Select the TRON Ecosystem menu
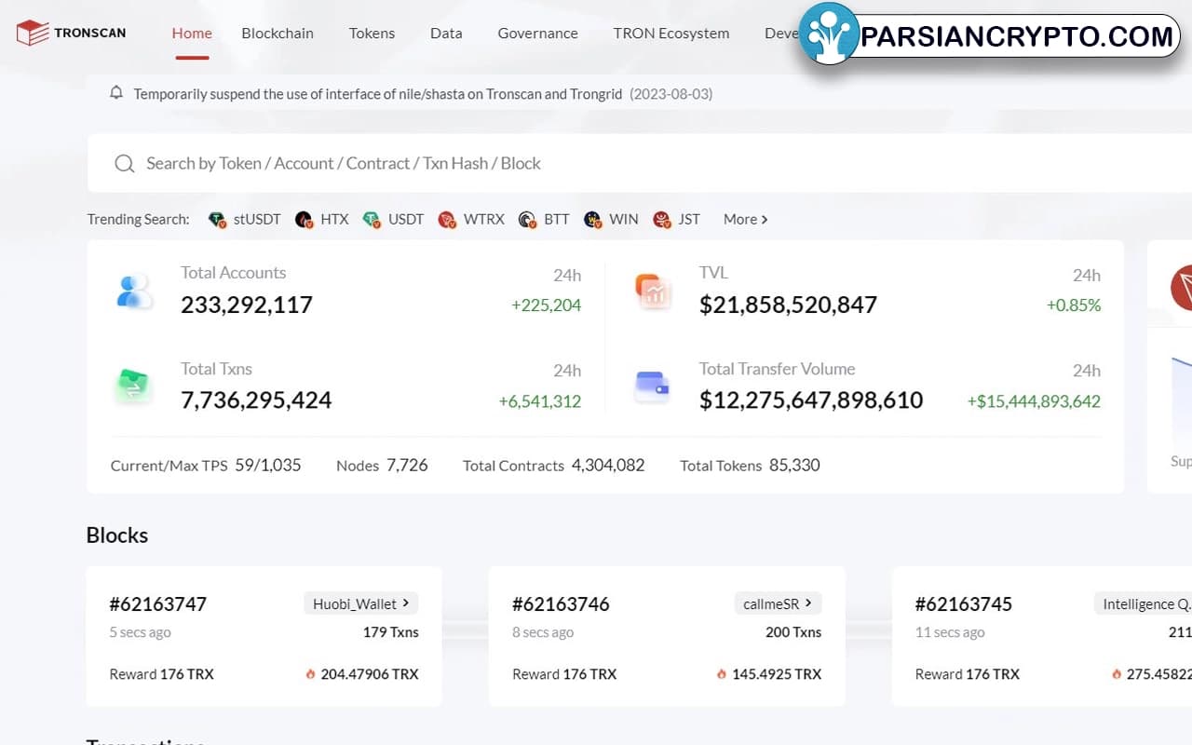The height and width of the screenshot is (745, 1192). click(670, 34)
